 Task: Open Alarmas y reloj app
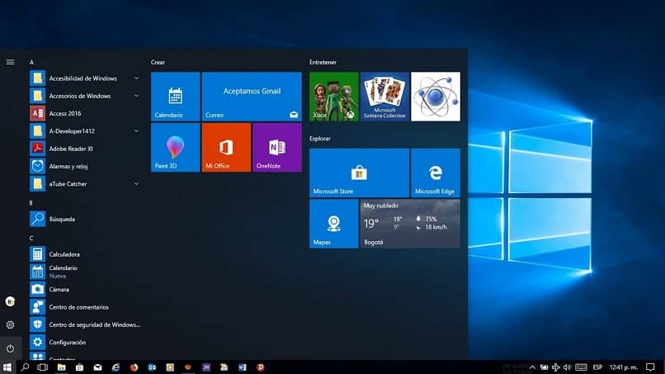tap(85, 166)
